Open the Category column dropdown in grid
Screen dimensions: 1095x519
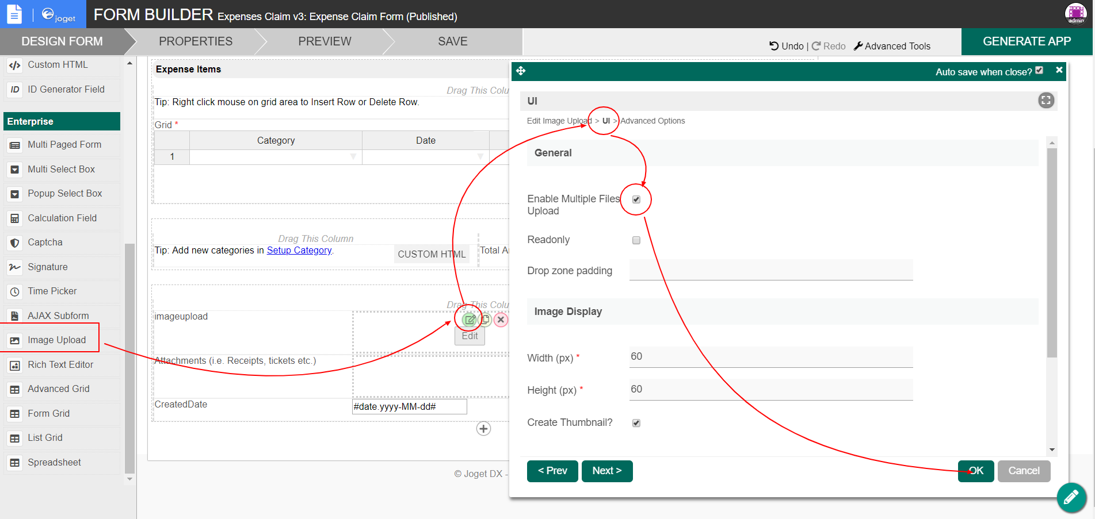click(x=353, y=157)
